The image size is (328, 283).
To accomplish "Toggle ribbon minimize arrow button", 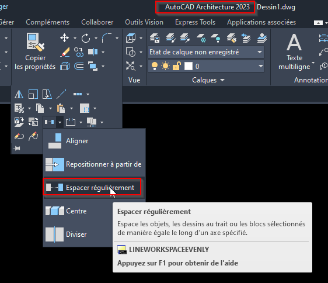I will tap(318, 23).
